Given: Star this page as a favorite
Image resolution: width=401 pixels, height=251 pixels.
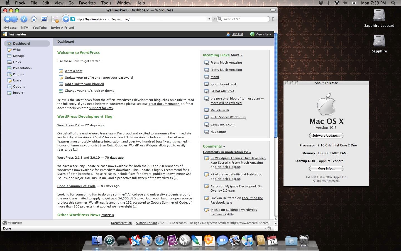Looking at the screenshot, I should [66, 19].
